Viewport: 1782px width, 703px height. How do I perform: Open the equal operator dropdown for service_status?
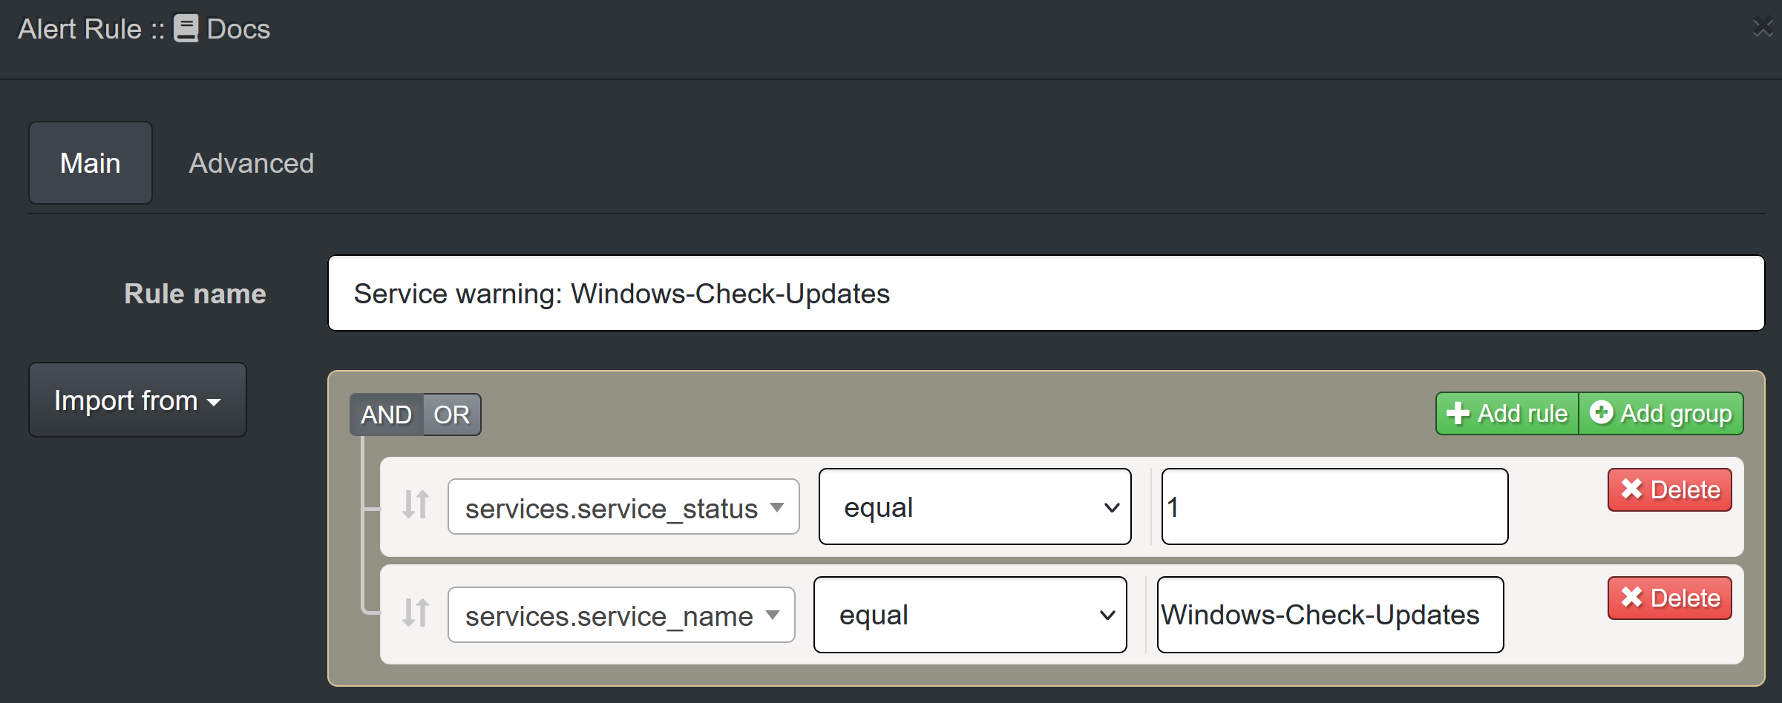click(x=975, y=506)
